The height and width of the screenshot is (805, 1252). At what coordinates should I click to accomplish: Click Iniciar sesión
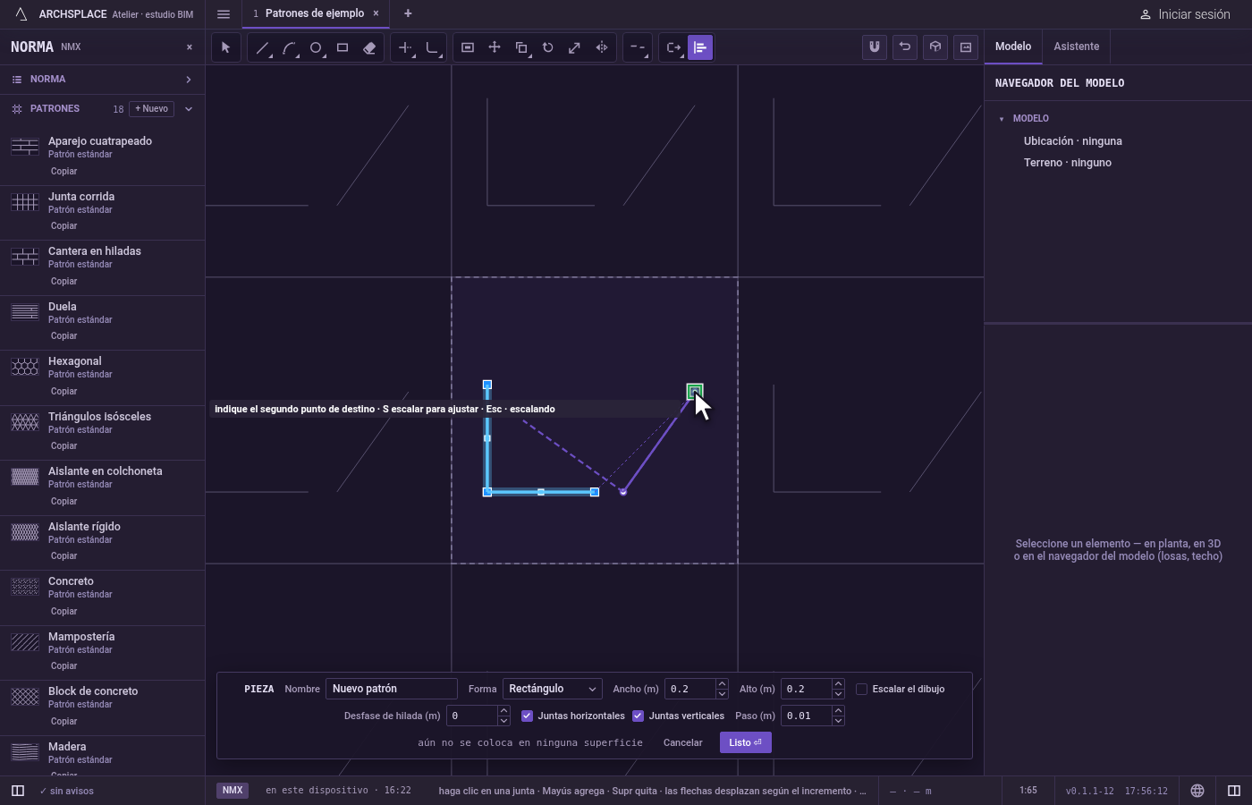click(1185, 14)
